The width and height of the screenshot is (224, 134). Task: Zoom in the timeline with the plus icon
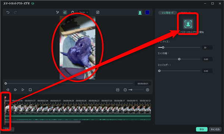point(147,90)
